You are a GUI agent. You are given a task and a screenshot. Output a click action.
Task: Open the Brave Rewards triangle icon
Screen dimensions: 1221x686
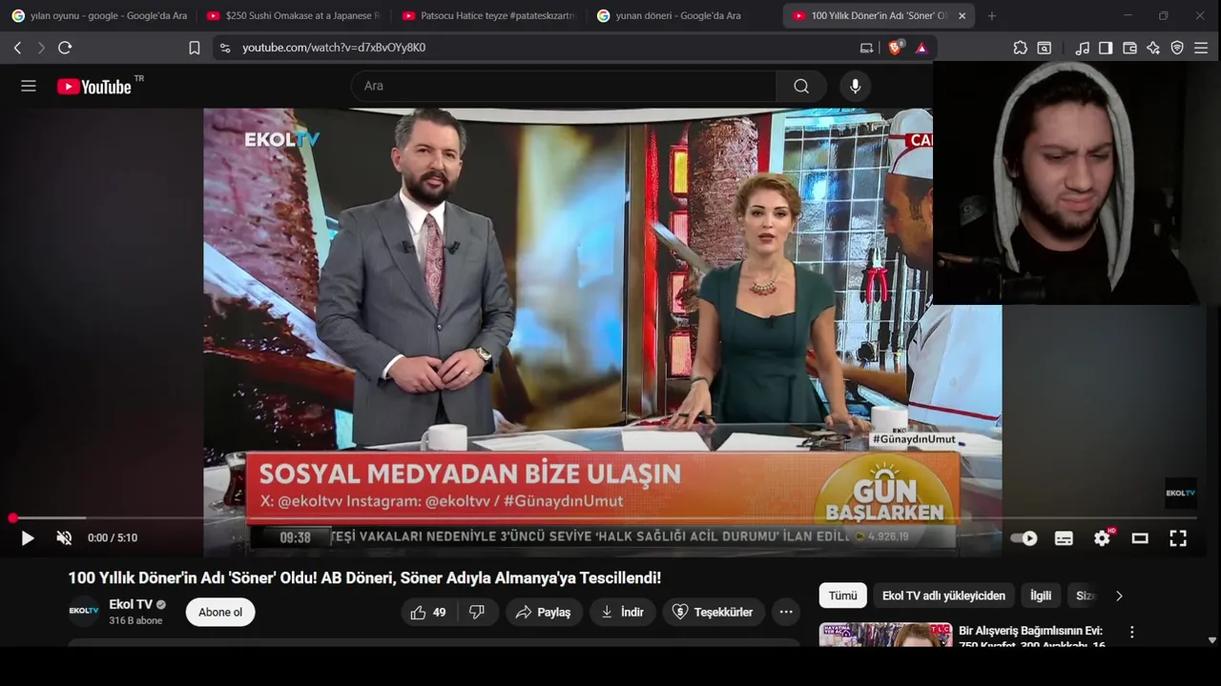(921, 48)
